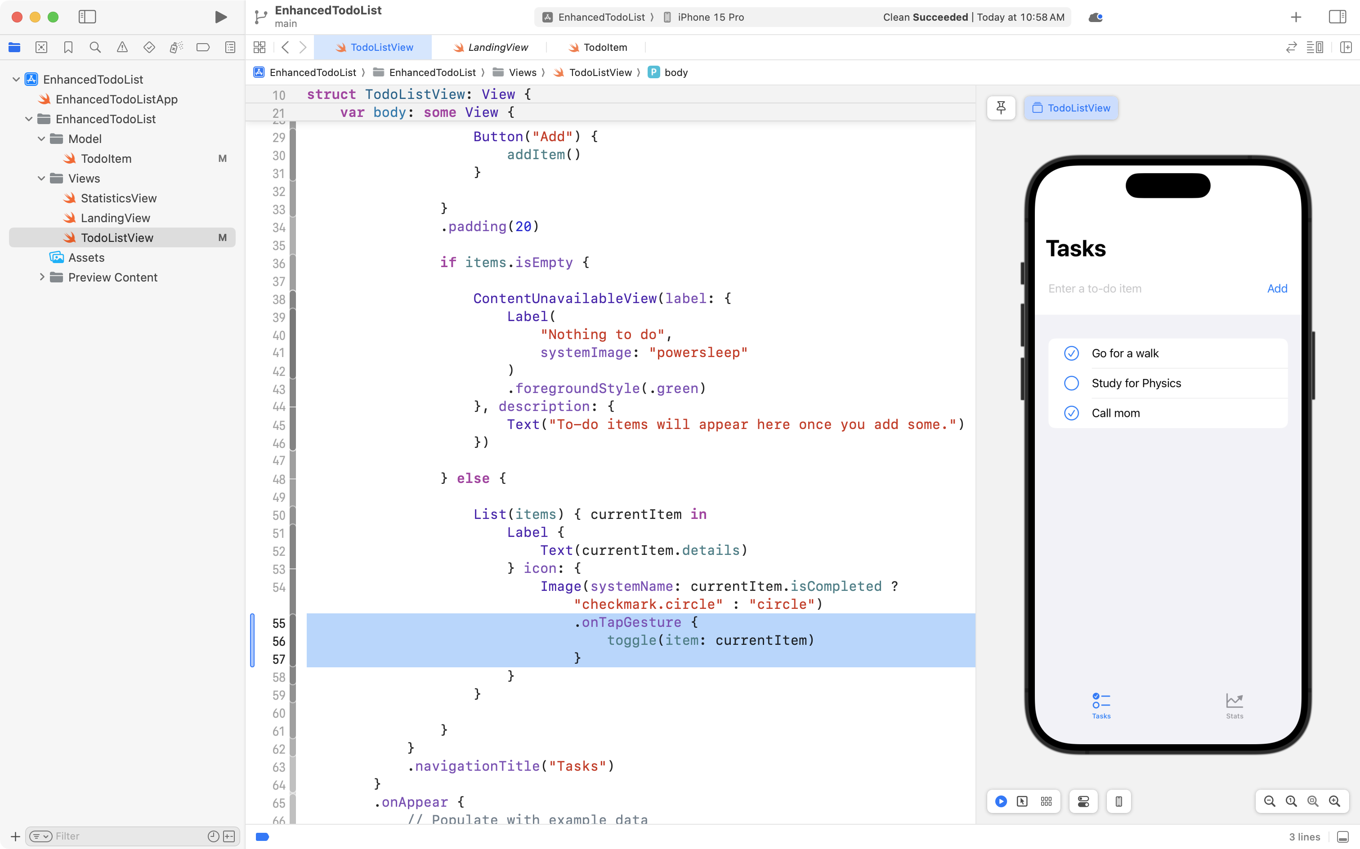Pin the preview with the pin icon
The image size is (1360, 849).
pos(1001,108)
